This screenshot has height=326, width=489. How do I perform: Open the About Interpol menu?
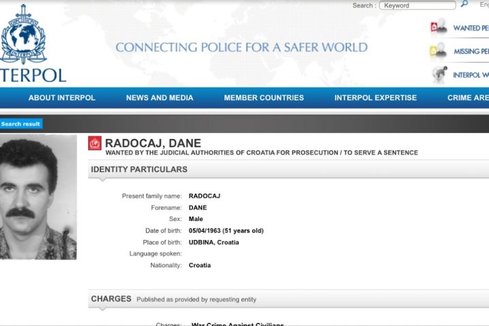pos(61,98)
